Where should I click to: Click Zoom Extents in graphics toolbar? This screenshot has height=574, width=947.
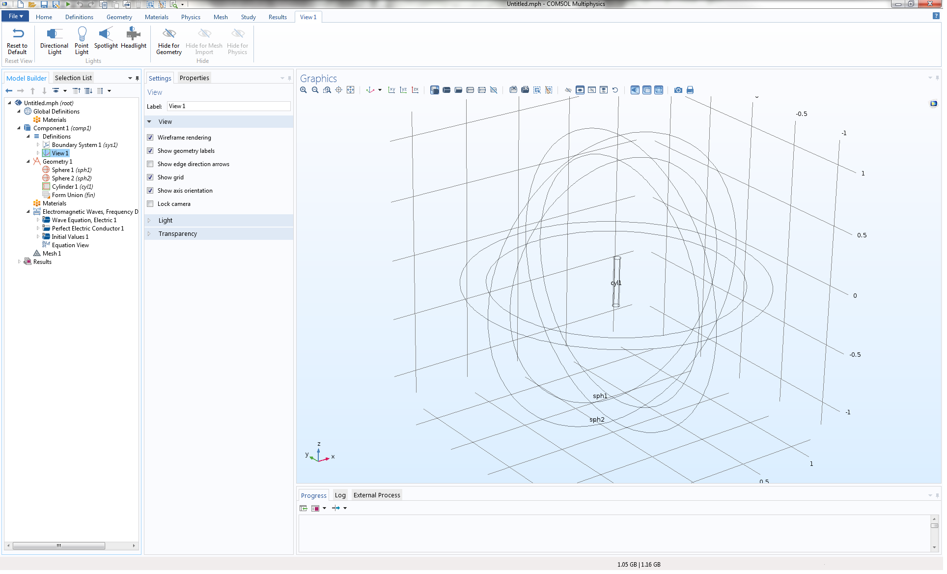(350, 90)
